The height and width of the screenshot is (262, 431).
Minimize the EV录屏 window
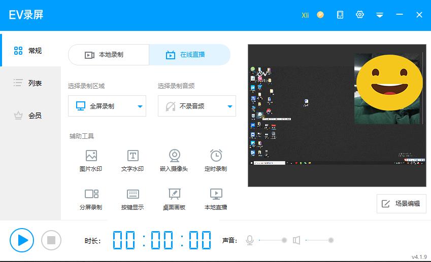[400, 14]
